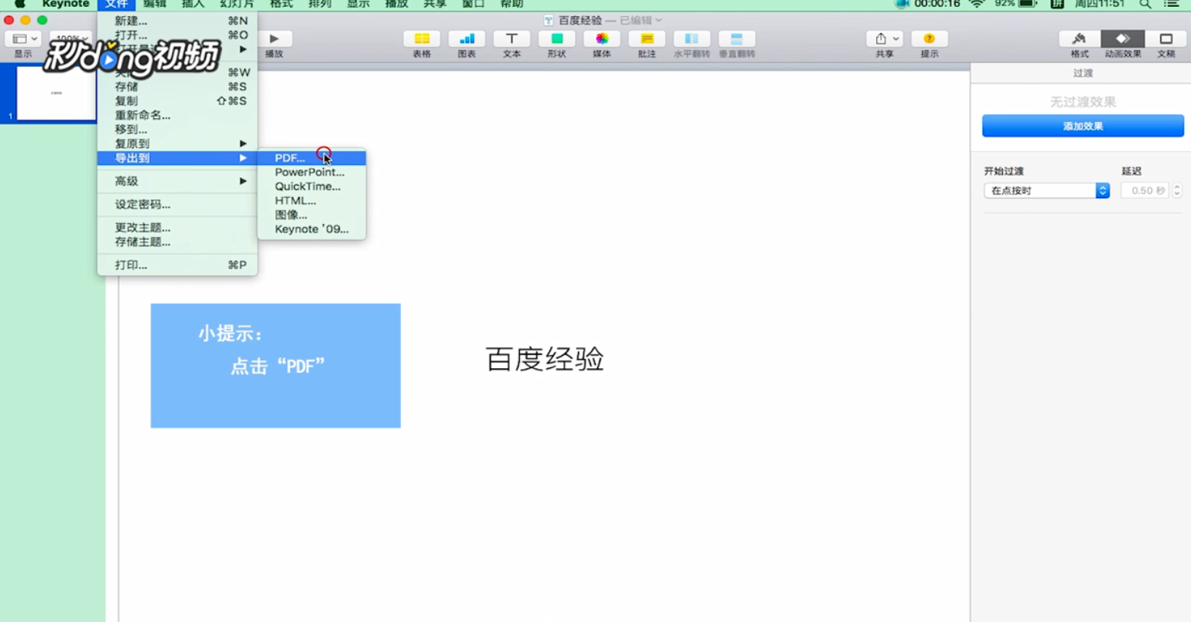
Task: Expand the 复原到 submenu
Action: (x=177, y=143)
